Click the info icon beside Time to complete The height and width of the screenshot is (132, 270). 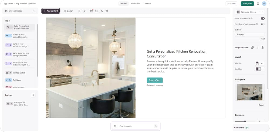(252, 19)
